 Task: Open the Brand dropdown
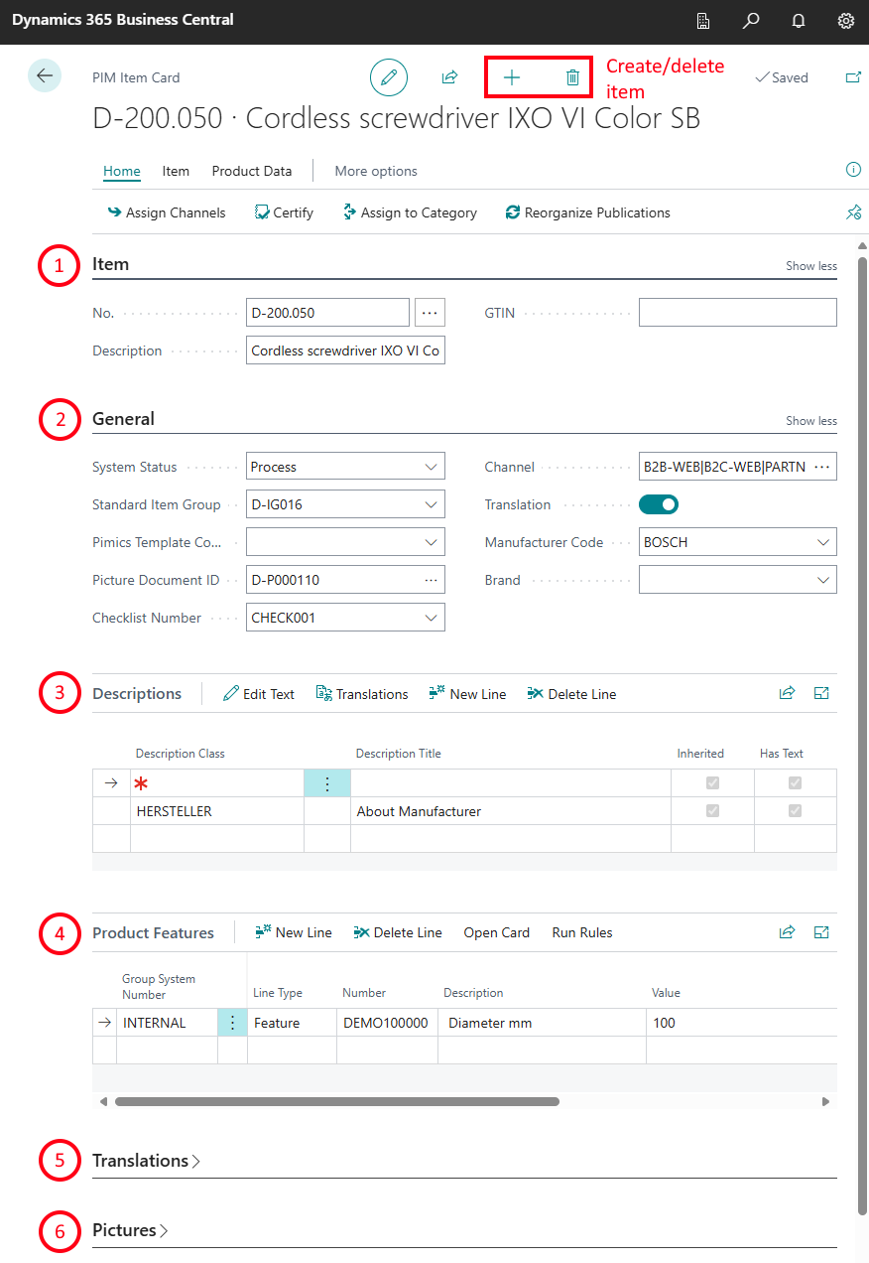click(x=822, y=580)
